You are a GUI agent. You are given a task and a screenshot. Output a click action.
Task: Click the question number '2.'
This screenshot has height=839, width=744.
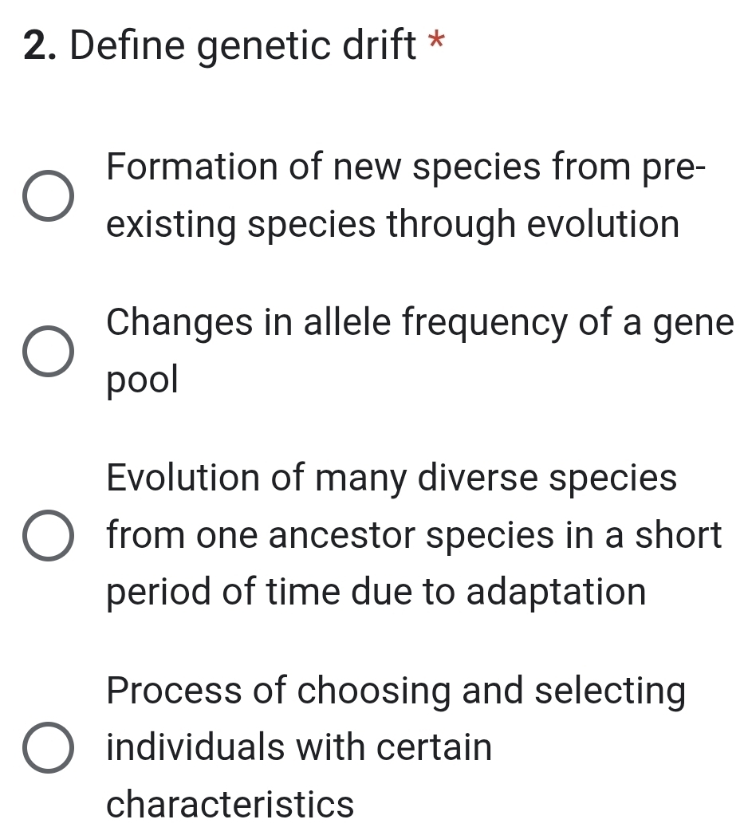coord(37,45)
